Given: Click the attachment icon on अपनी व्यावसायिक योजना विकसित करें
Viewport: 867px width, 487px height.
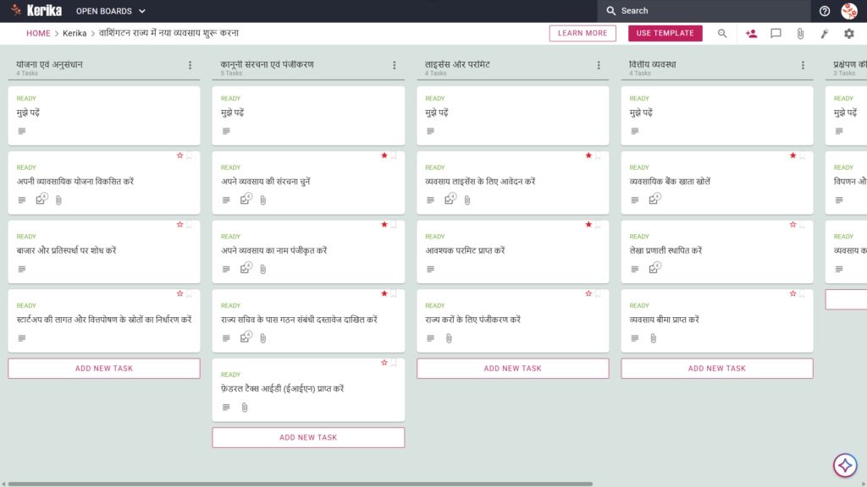Looking at the screenshot, I should [x=58, y=200].
